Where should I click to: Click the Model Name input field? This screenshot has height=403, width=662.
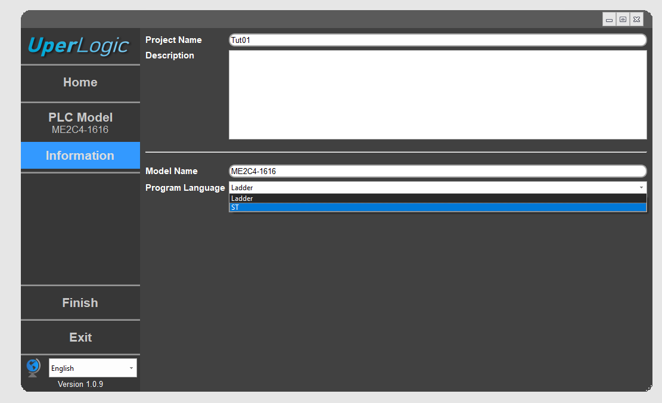(x=437, y=171)
